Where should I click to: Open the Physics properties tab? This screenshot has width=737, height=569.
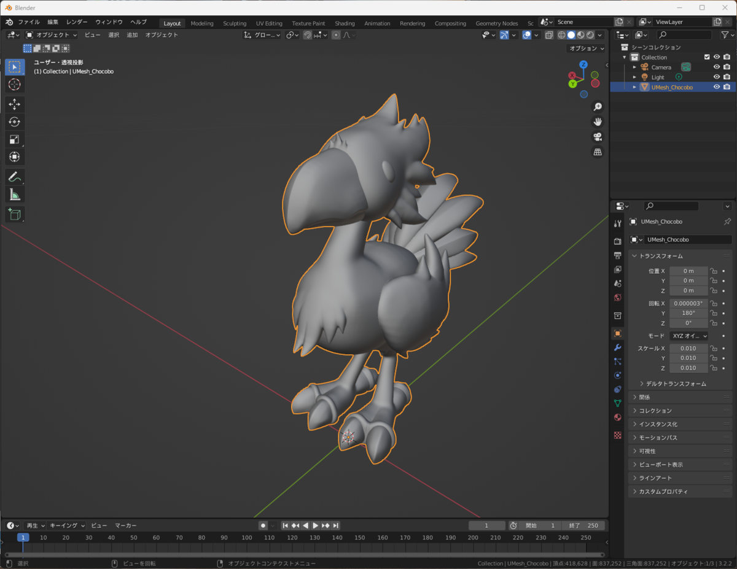coord(618,375)
